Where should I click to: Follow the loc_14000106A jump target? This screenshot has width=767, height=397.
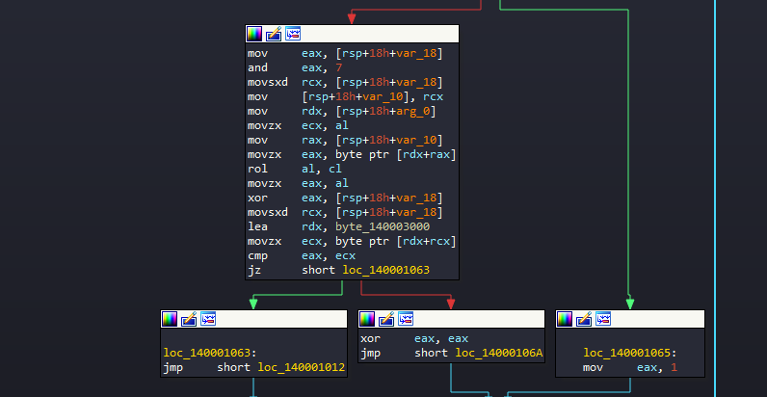pos(499,353)
